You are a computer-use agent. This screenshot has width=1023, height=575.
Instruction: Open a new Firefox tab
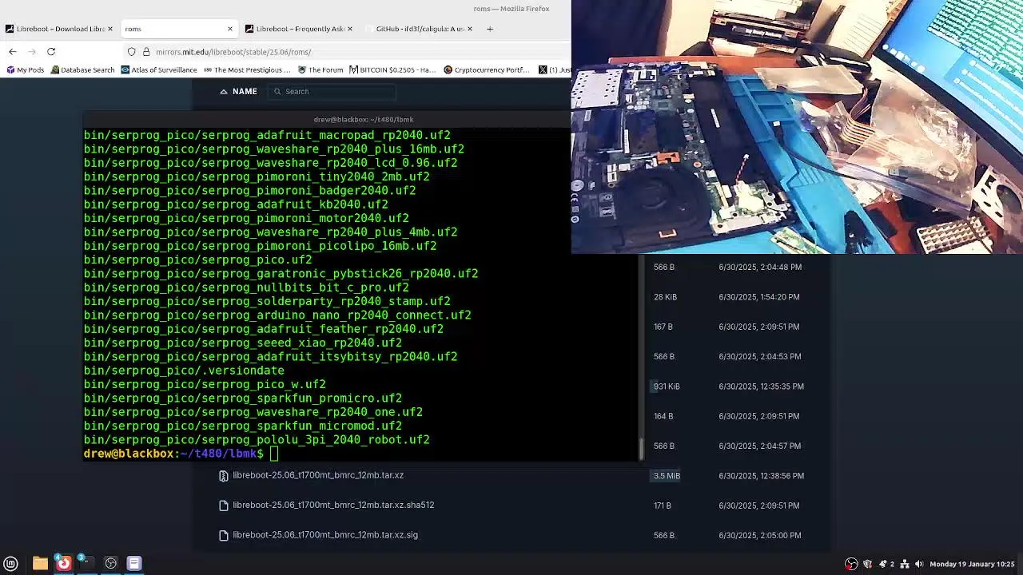[x=490, y=29]
